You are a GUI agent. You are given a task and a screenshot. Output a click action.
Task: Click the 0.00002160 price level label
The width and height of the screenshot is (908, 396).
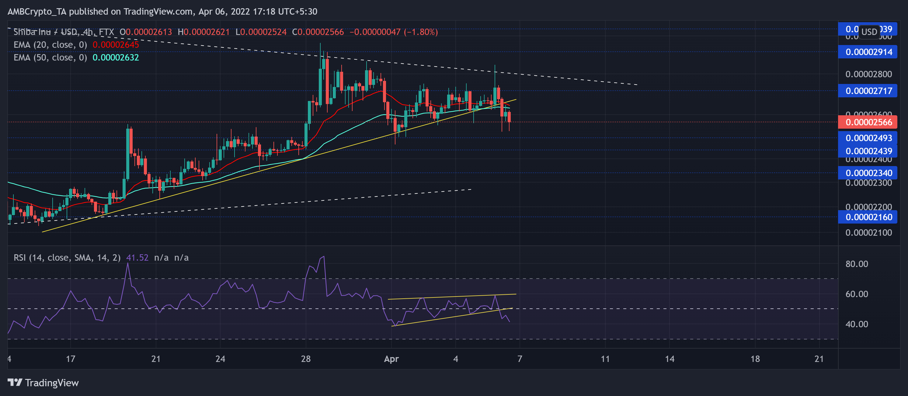pos(868,217)
